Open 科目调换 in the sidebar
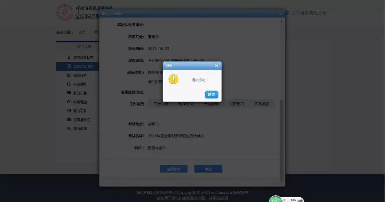 [80, 84]
